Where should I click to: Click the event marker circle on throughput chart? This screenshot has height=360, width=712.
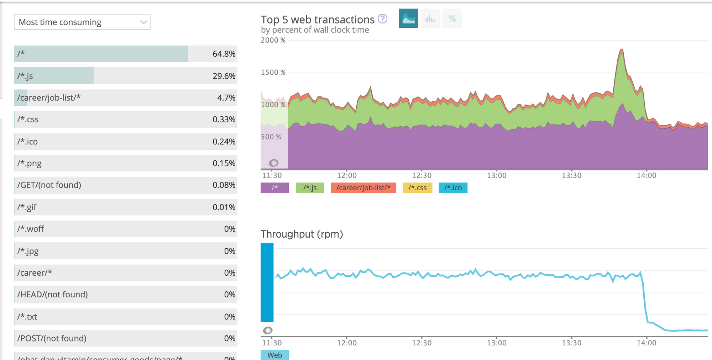(x=268, y=330)
